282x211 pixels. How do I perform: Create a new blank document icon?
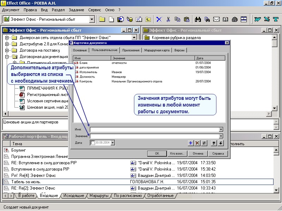111,19
